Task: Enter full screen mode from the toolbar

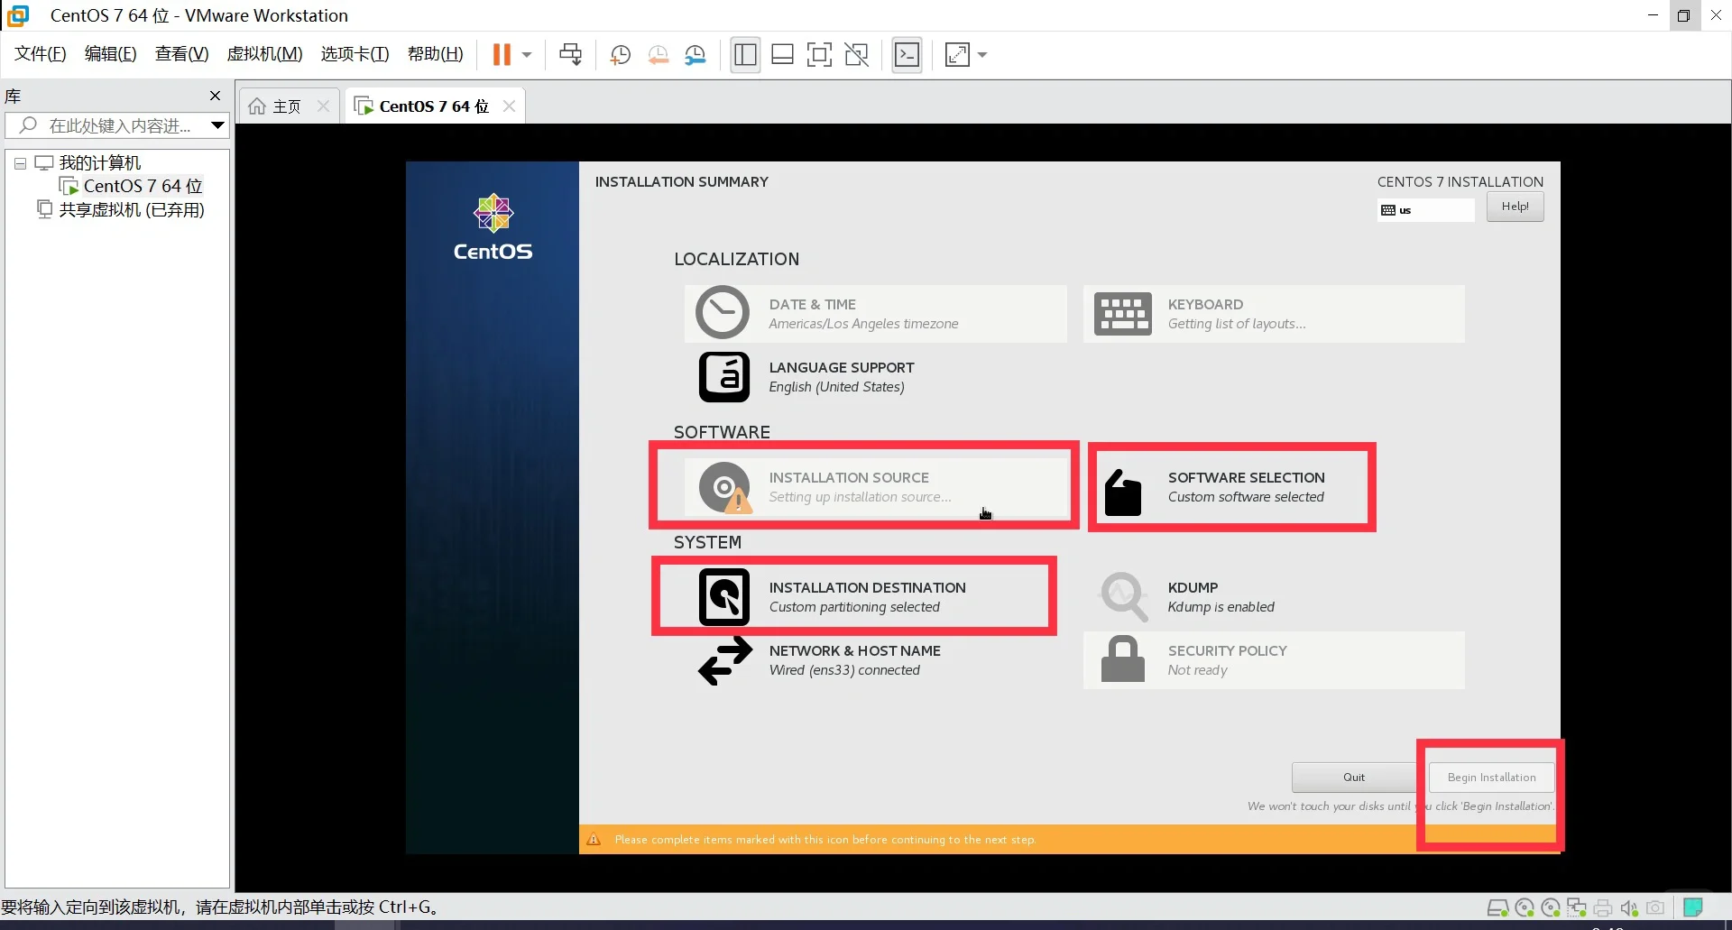Action: [819, 55]
